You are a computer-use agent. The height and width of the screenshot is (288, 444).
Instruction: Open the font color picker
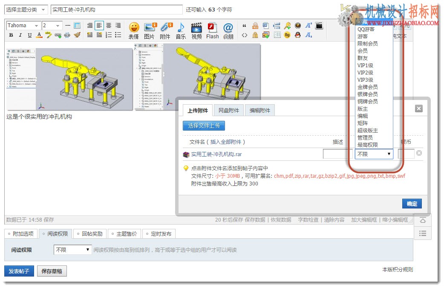(x=39, y=35)
